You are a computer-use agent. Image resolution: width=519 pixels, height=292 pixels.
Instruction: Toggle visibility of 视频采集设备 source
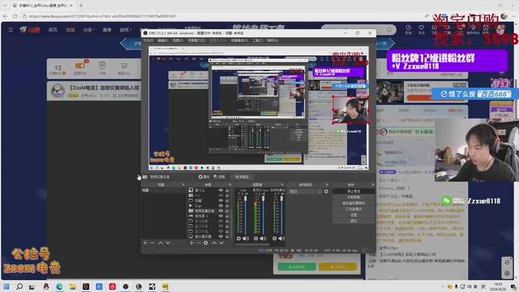click(x=221, y=211)
